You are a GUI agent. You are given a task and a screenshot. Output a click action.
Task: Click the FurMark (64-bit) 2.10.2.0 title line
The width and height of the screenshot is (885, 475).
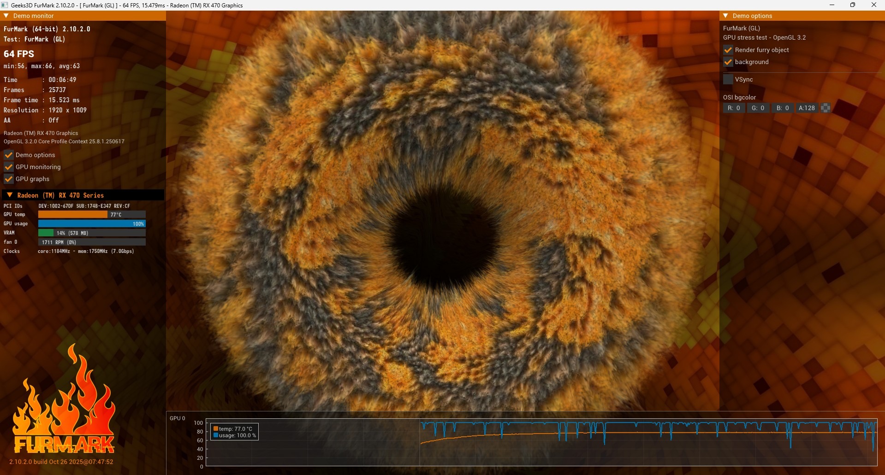[47, 29]
